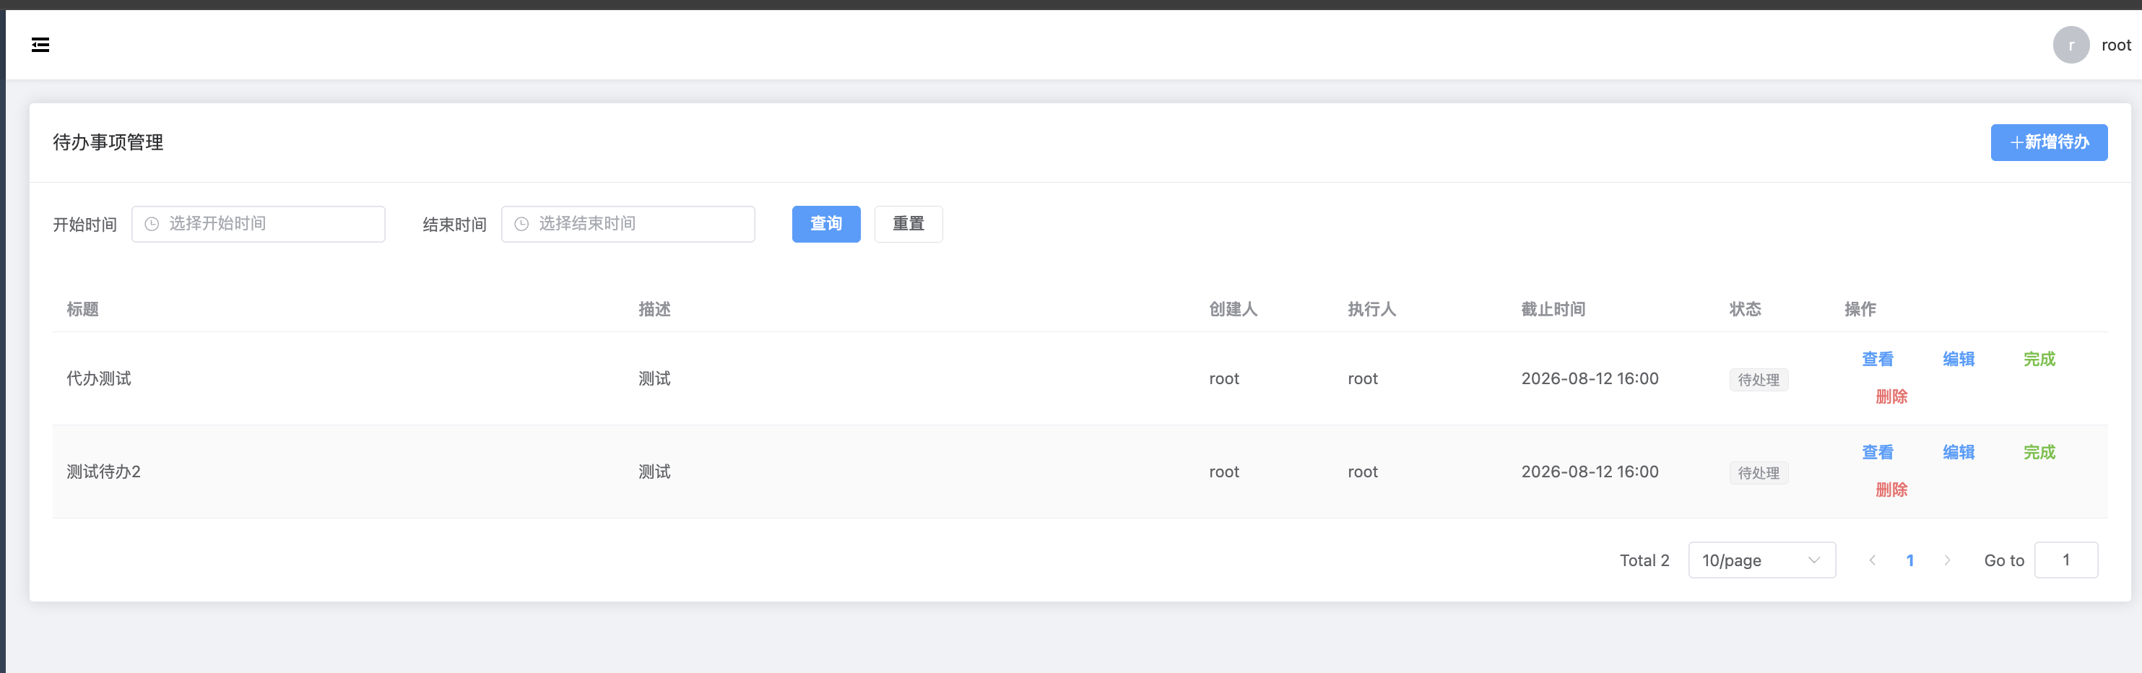Screen dimensions: 2142x673
Task: Mark 测试待办2 as 完成
Action: point(2039,453)
